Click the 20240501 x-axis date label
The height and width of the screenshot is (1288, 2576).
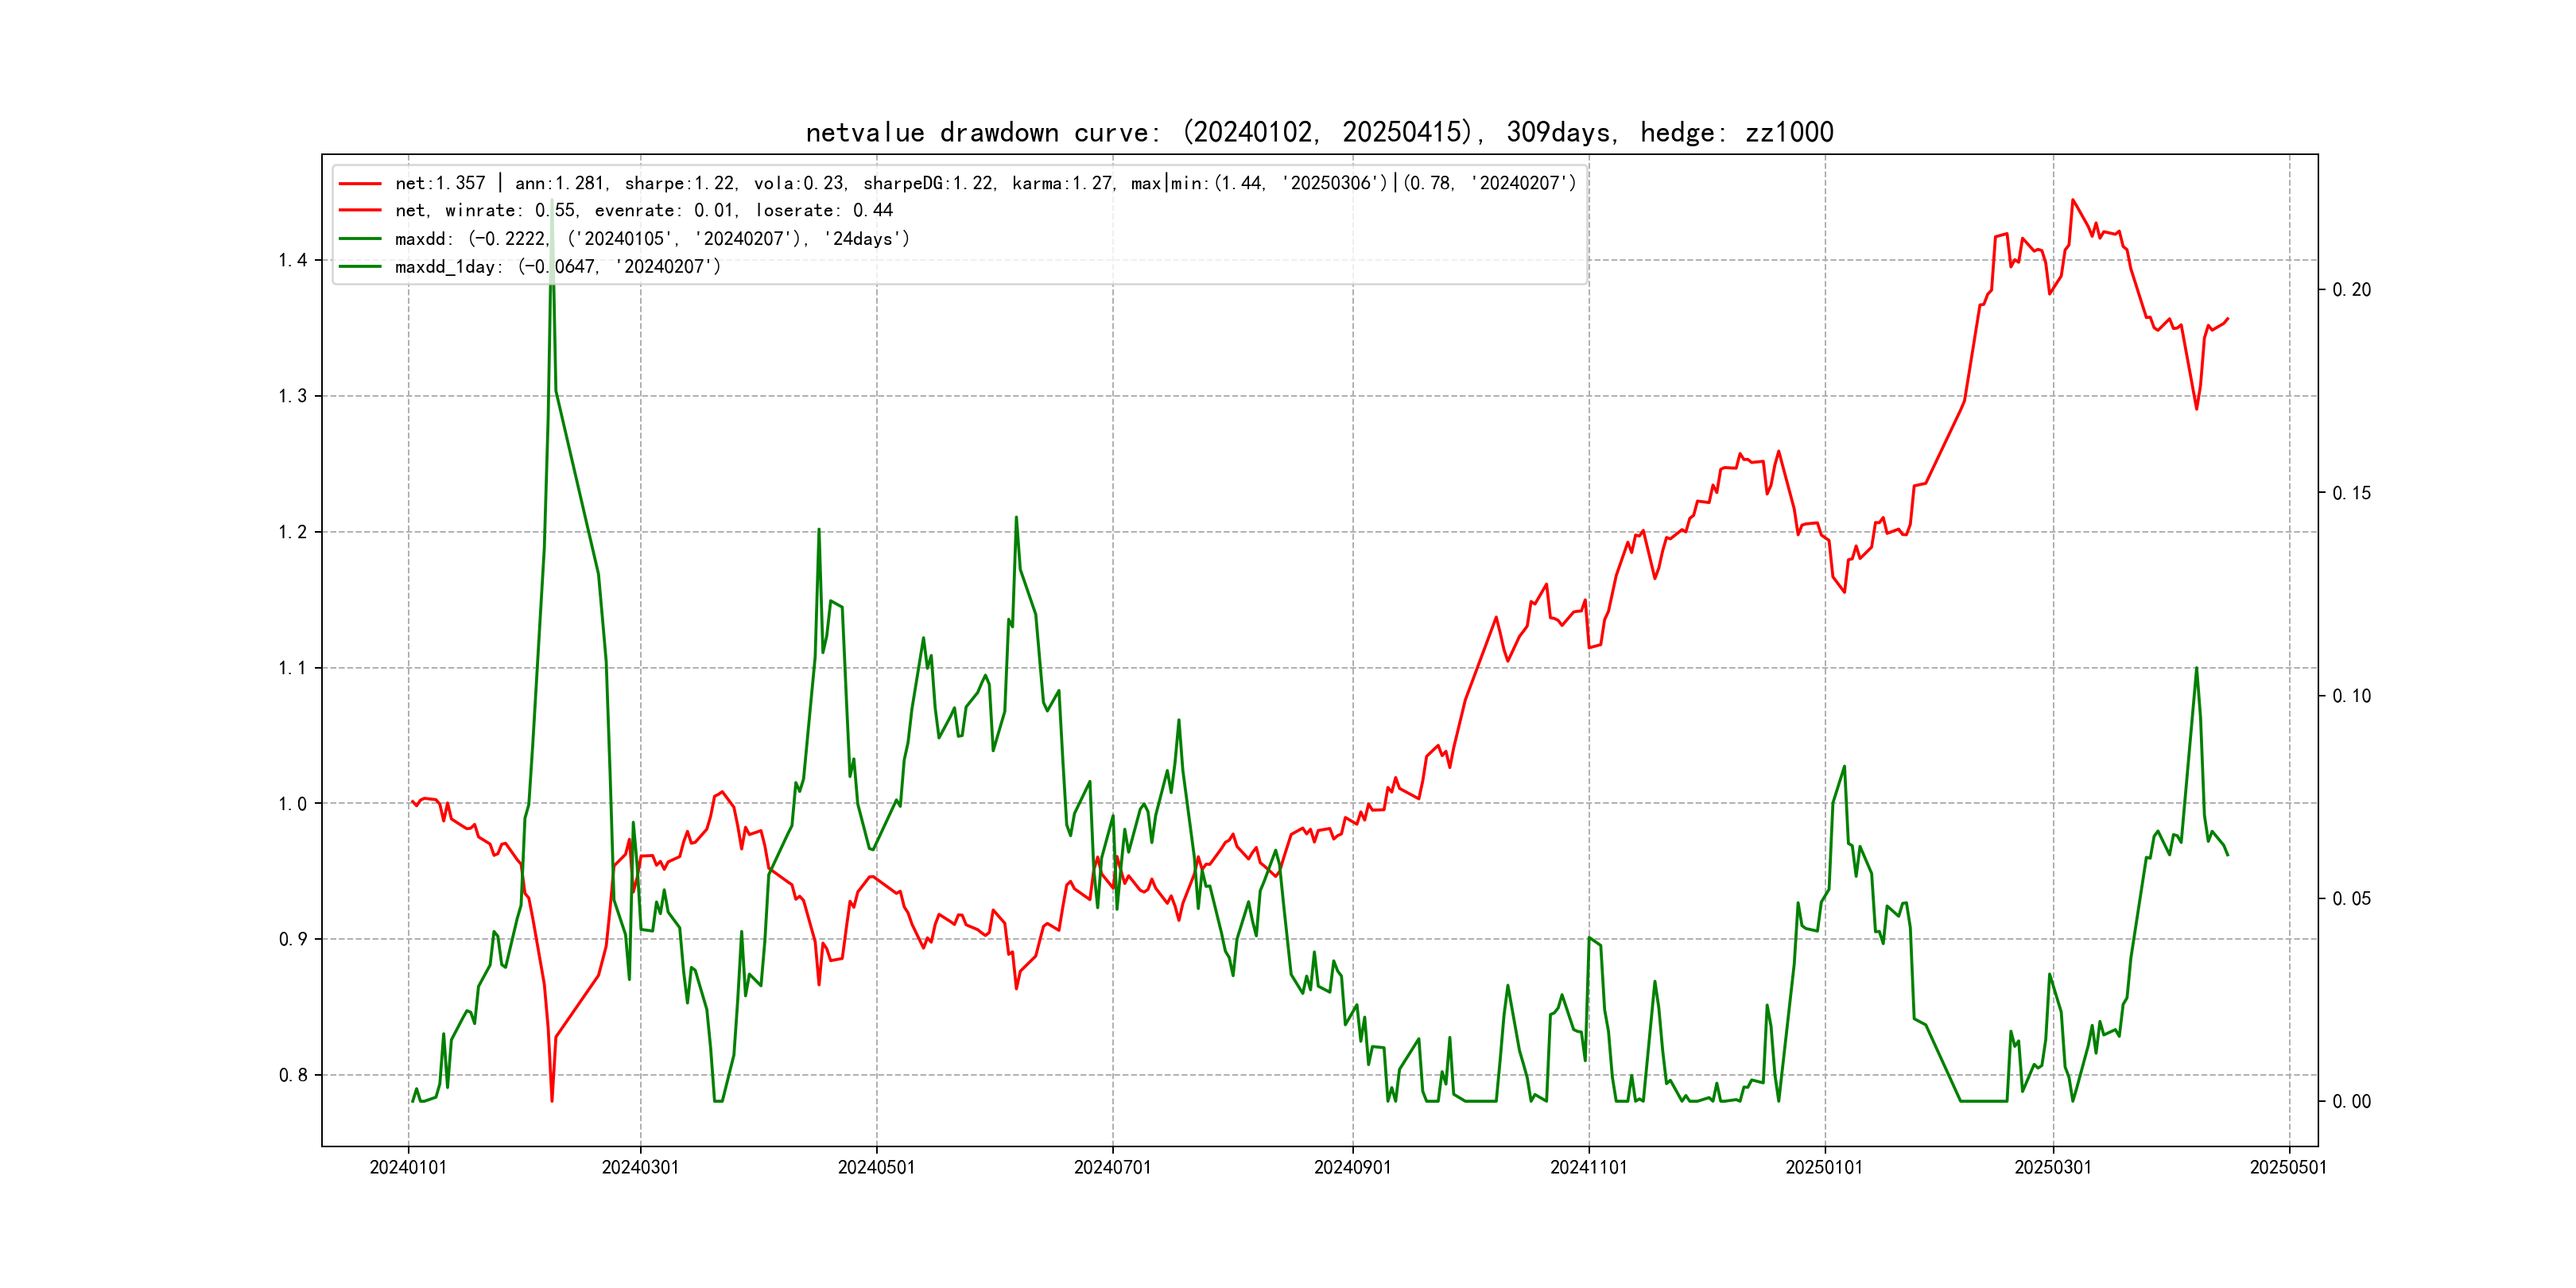tap(876, 1168)
